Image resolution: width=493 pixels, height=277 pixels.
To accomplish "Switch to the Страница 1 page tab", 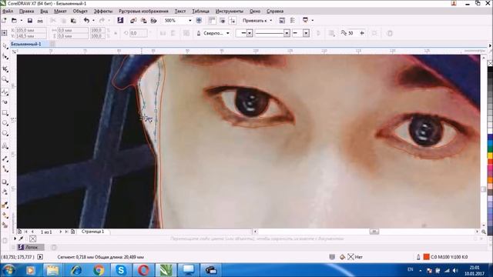I will pos(92,232).
